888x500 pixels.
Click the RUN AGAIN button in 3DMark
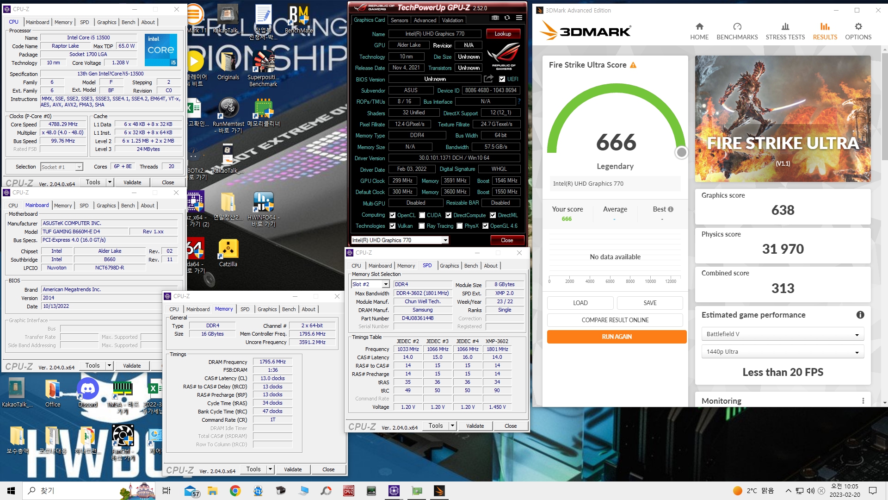[x=617, y=337]
